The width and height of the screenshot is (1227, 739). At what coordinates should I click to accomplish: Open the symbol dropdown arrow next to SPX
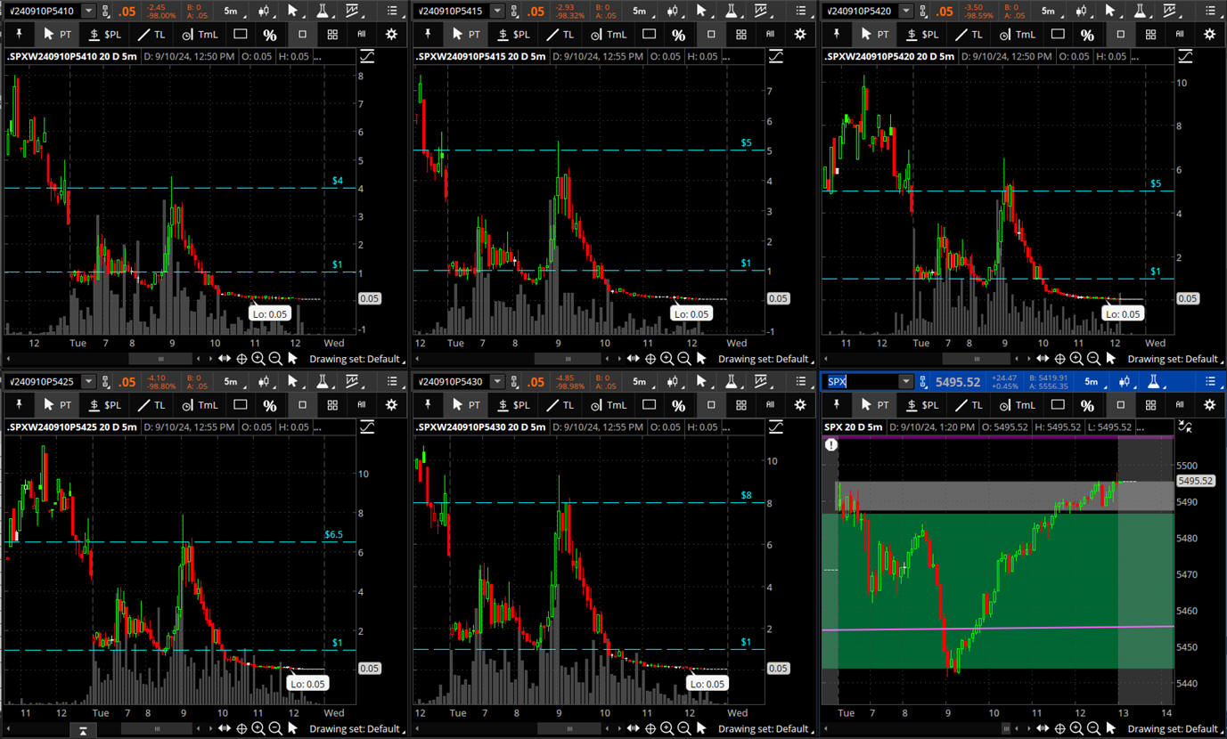(x=905, y=382)
